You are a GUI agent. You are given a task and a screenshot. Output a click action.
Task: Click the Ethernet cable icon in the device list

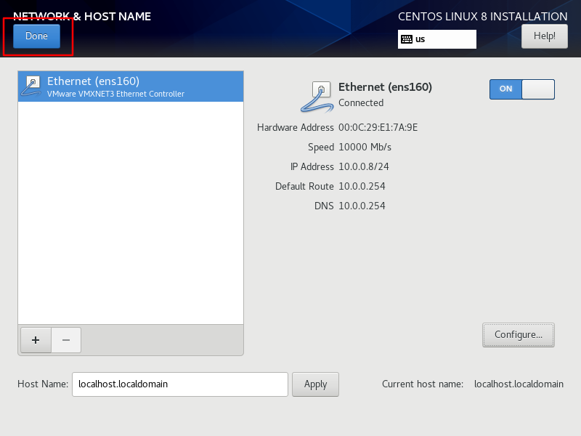point(31,86)
